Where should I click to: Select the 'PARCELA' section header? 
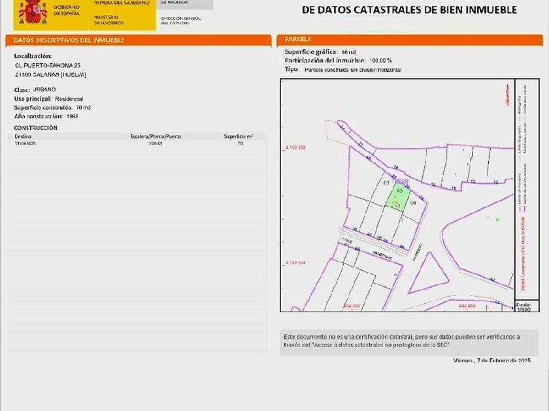[410, 40]
